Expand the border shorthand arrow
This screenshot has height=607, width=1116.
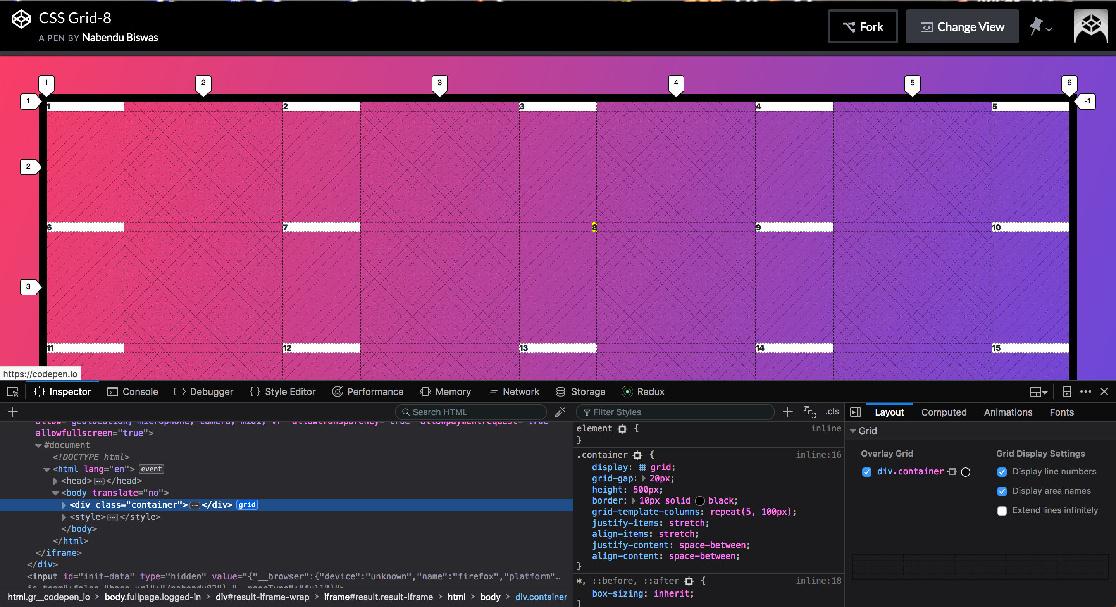coord(634,500)
